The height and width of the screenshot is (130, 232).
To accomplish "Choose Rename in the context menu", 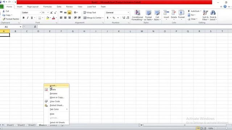I will pos(57,94).
